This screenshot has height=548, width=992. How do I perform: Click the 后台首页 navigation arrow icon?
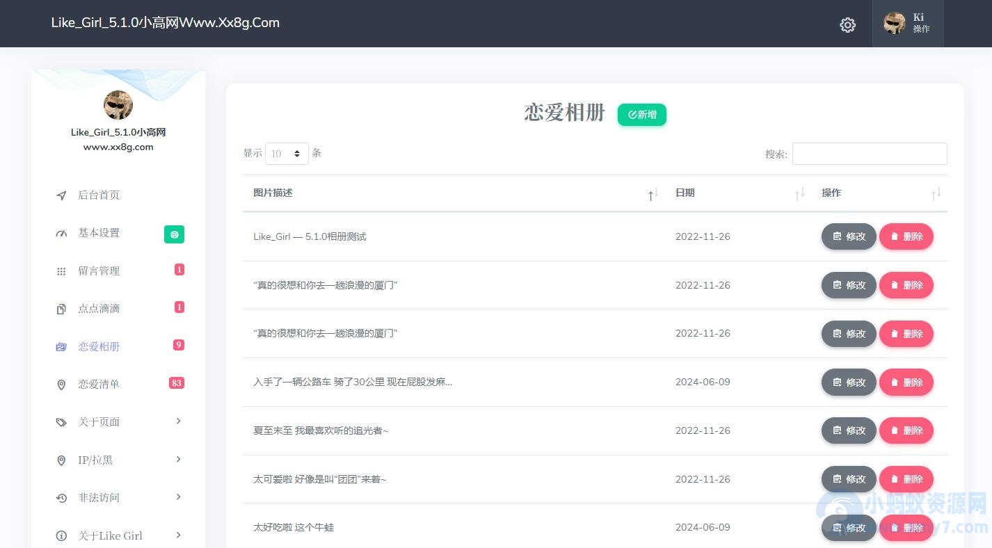[x=61, y=195]
